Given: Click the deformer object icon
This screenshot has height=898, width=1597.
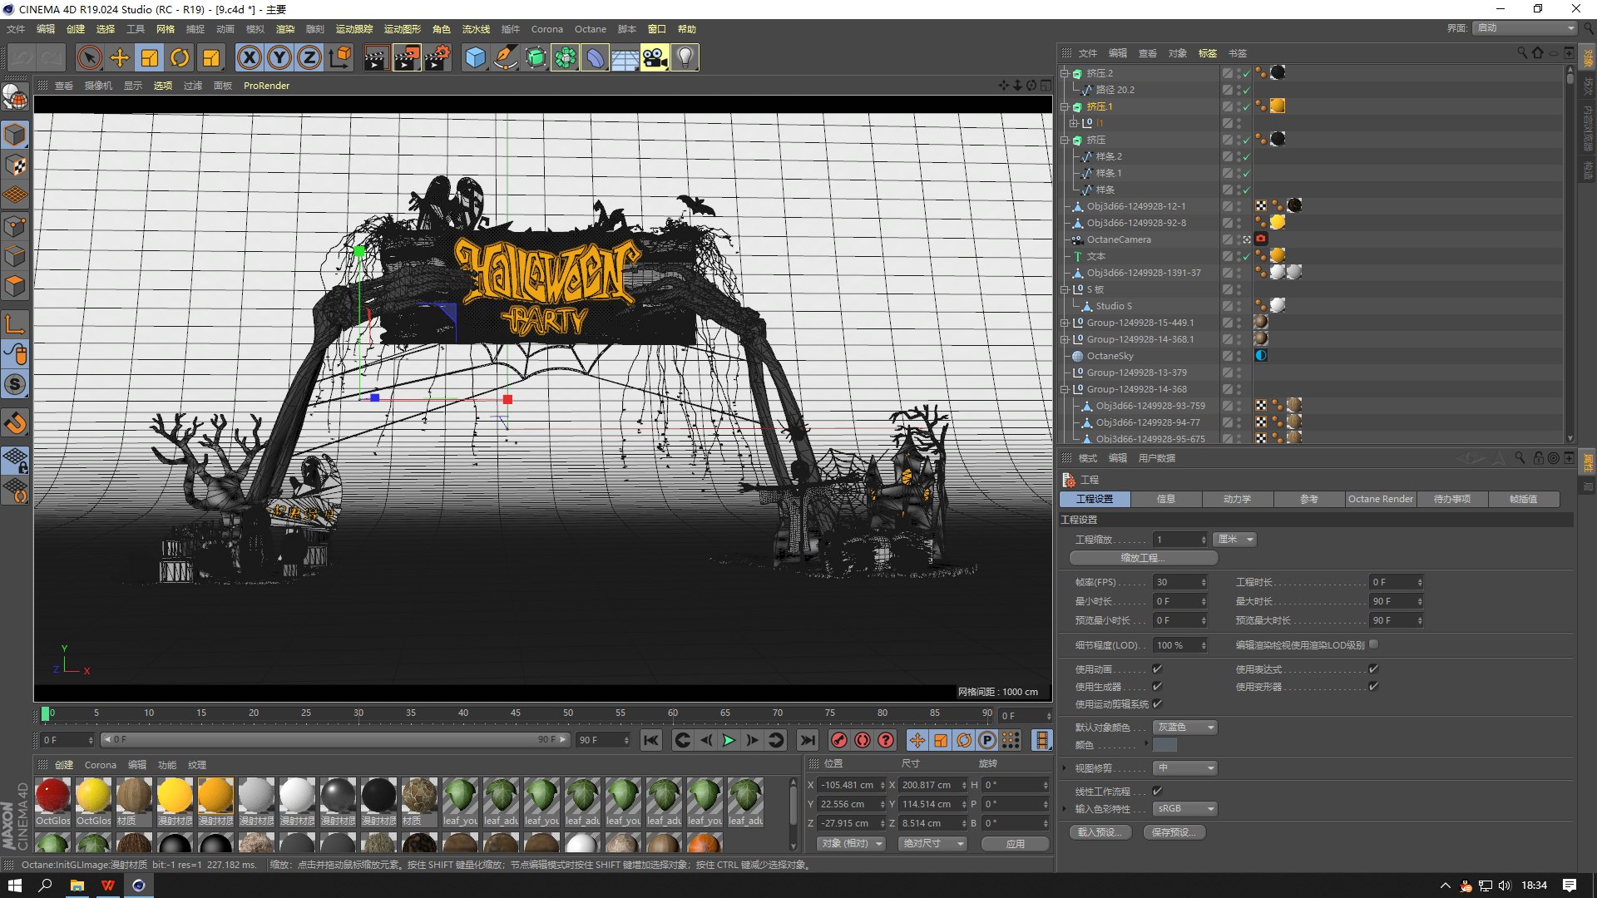Looking at the screenshot, I should pos(595,58).
